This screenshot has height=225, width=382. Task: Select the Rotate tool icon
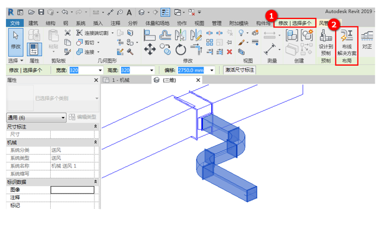(180, 50)
